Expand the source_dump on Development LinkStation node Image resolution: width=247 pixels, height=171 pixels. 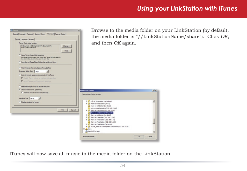86,127
